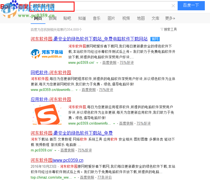Open 百度快照 for the first result
Image resolution: width=210 pixels, height=184 pixels.
(109, 62)
